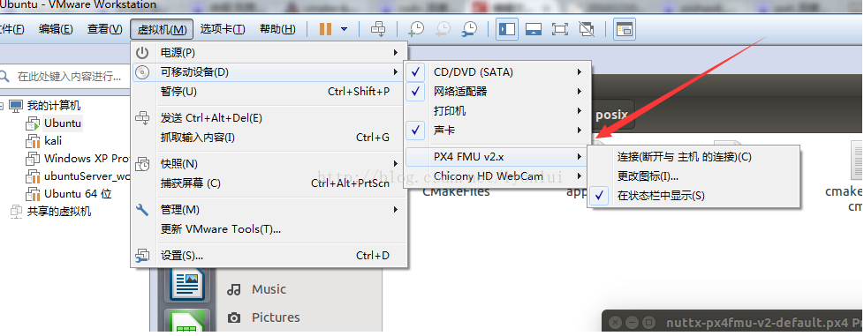Click the power icon beside 电源(P)

(x=142, y=53)
